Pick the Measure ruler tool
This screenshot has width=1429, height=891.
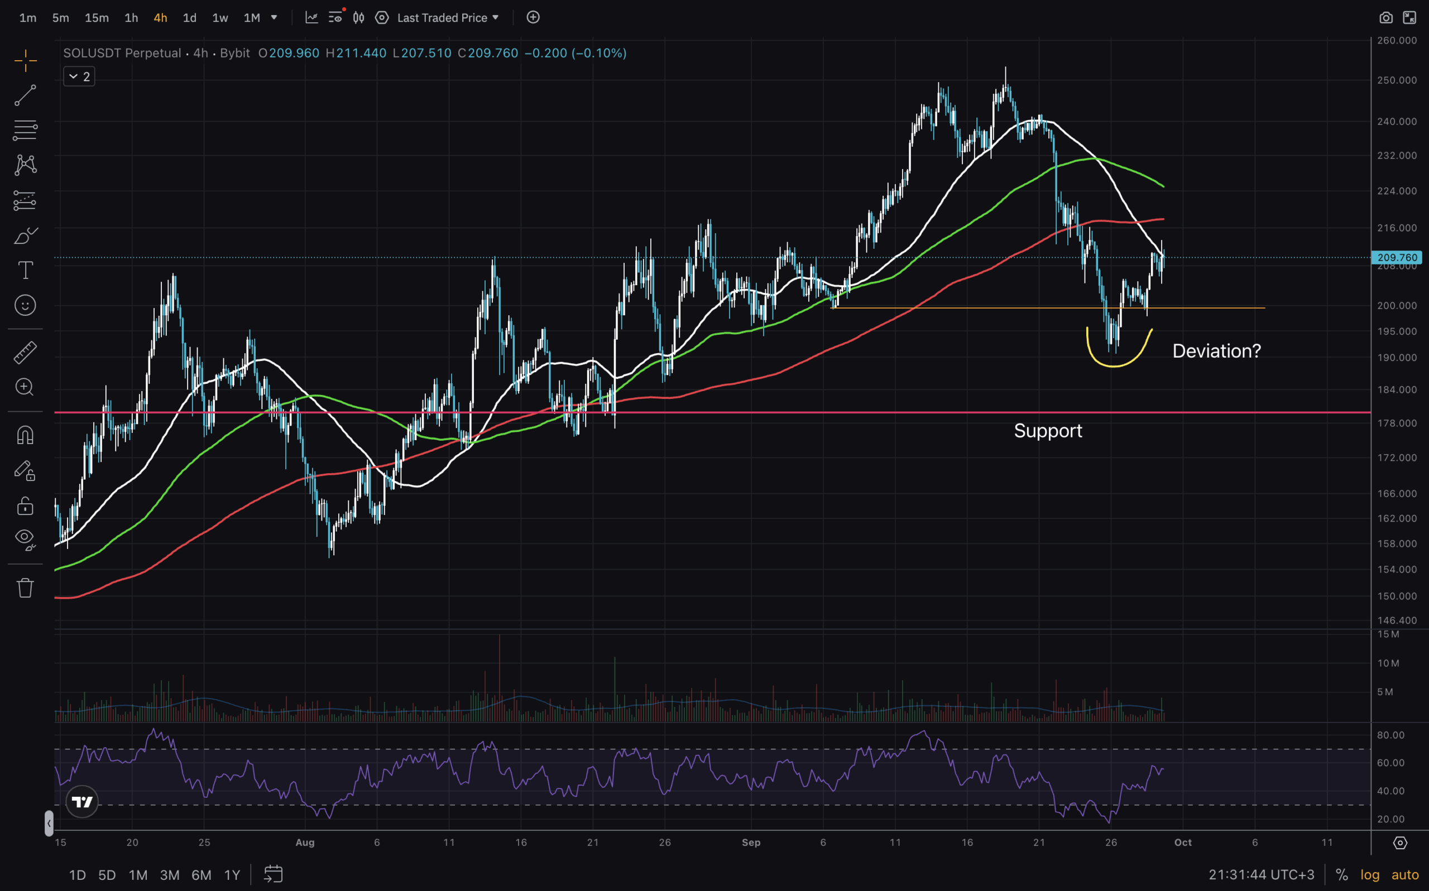point(25,353)
